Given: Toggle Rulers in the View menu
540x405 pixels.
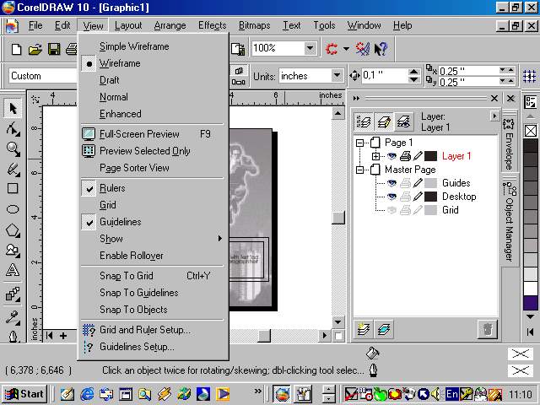Looking at the screenshot, I should coord(112,188).
